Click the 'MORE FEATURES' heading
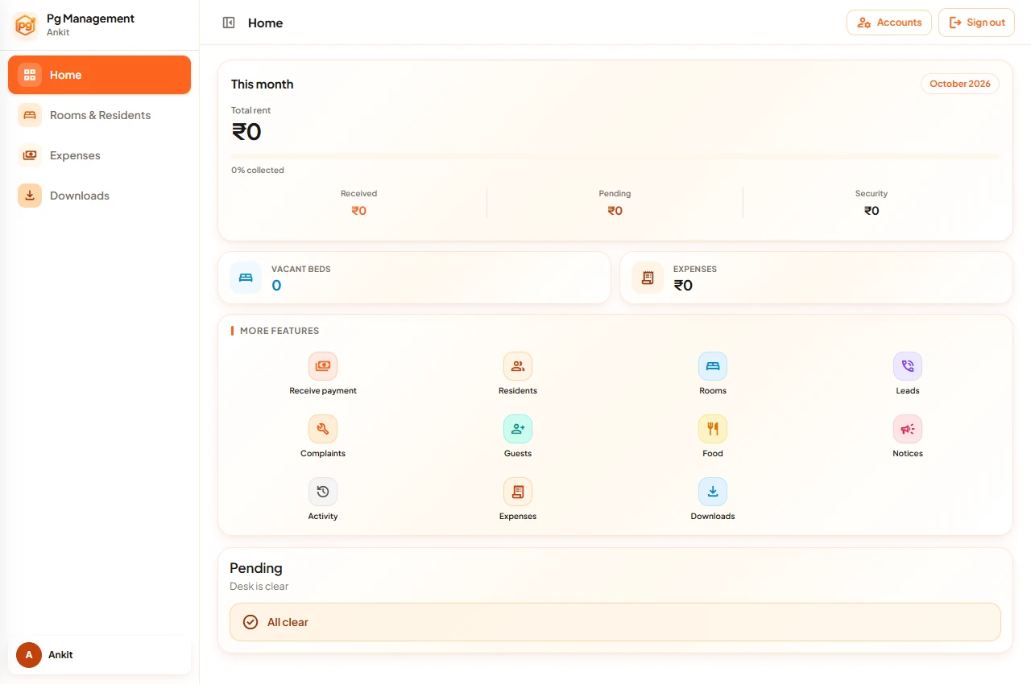The height and width of the screenshot is (684, 1031). point(279,331)
